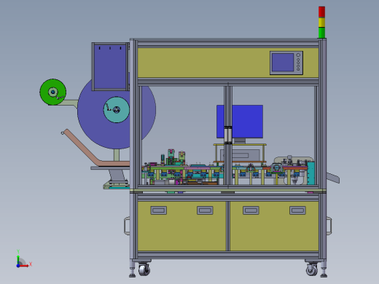Viewport: 379px width, 284px height.
Task: Select the outlet chute on the machine's right side
Action: click(x=333, y=178)
